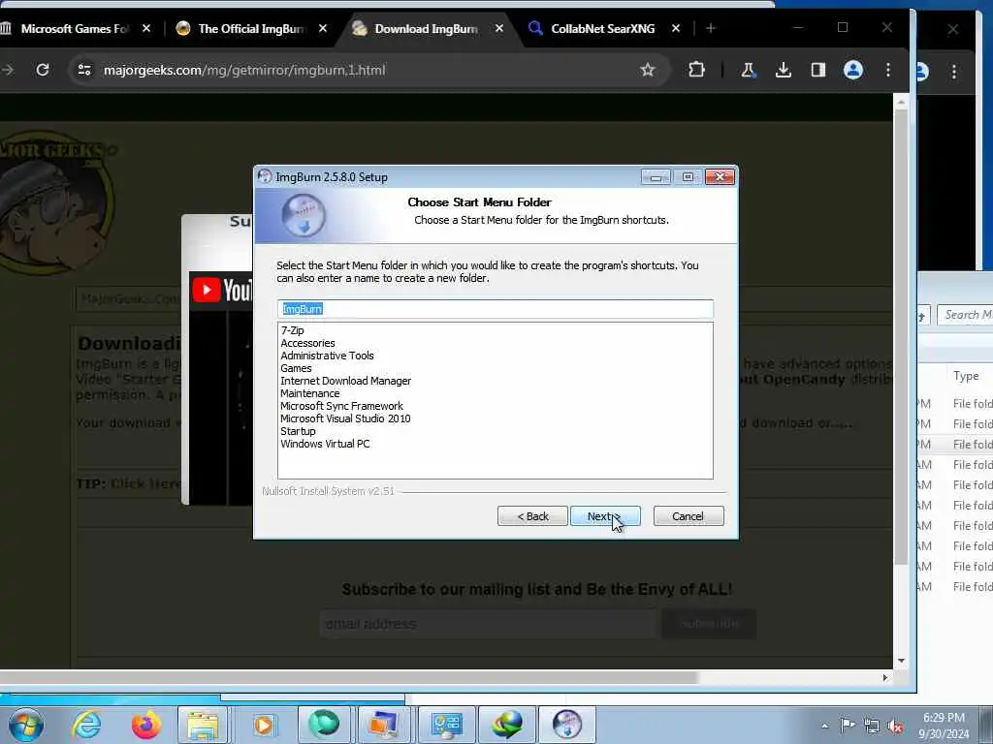The height and width of the screenshot is (744, 993).
Task: Bookmark this page with star icon
Action: click(x=647, y=70)
